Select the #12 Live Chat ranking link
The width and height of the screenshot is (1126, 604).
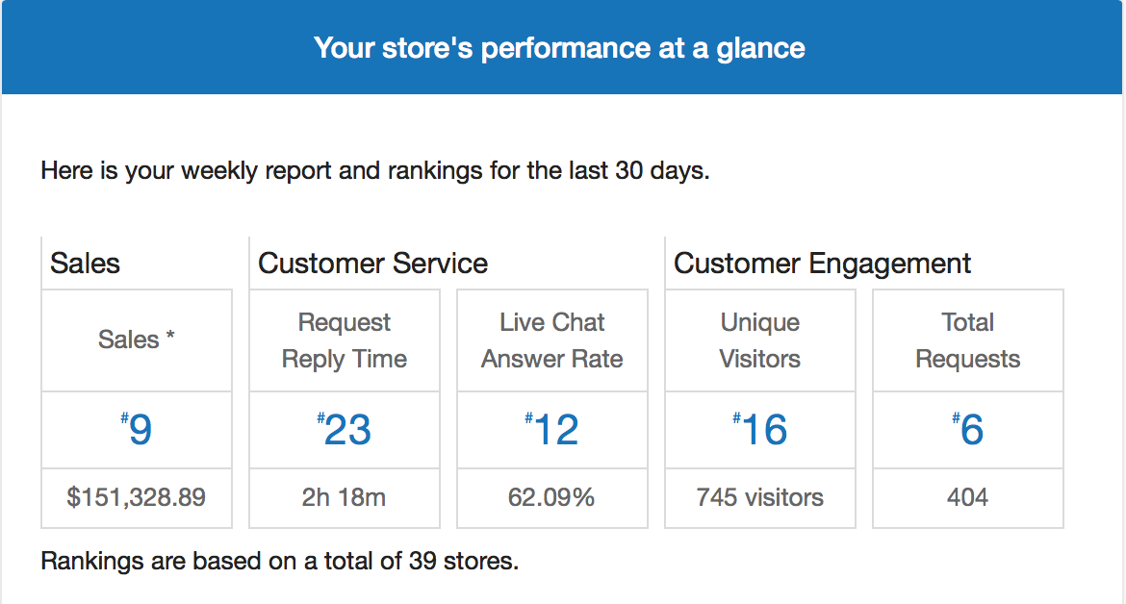(552, 430)
